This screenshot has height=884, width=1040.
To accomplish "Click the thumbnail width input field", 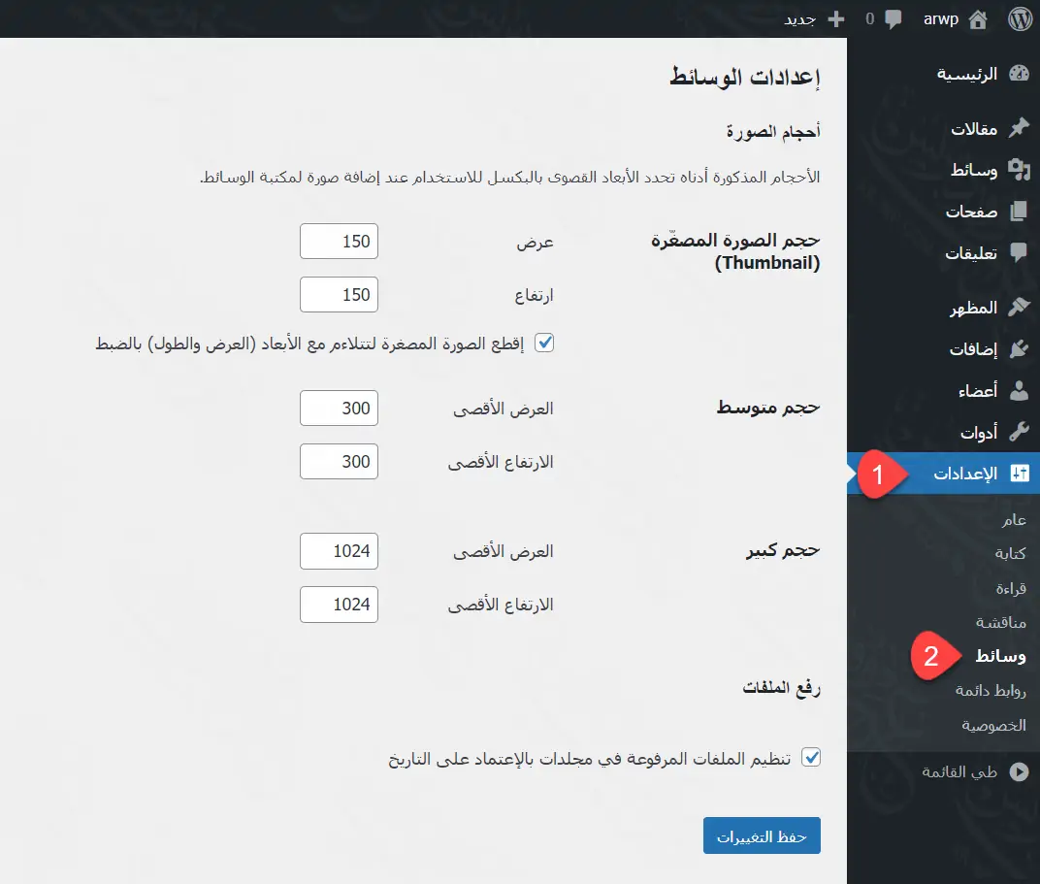I will point(339,242).
